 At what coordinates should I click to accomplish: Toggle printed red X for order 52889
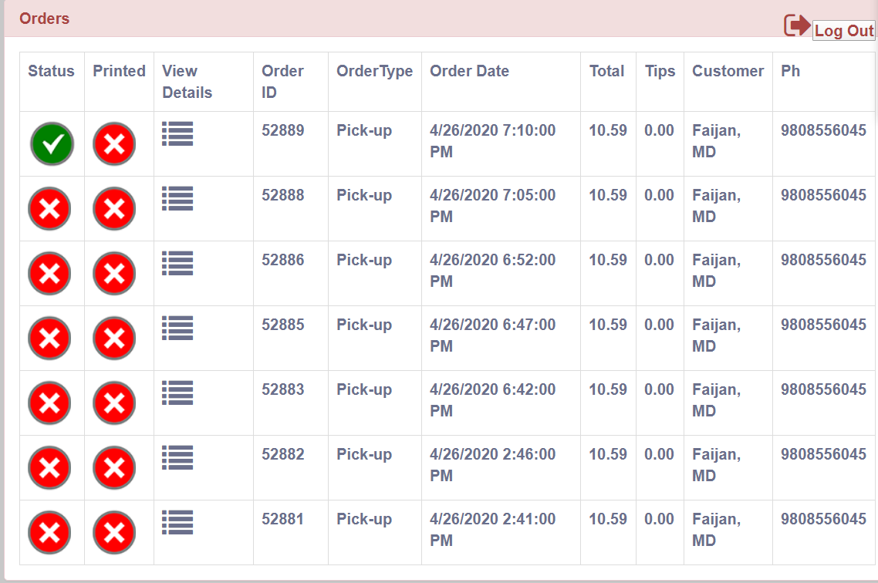pyautogui.click(x=114, y=144)
